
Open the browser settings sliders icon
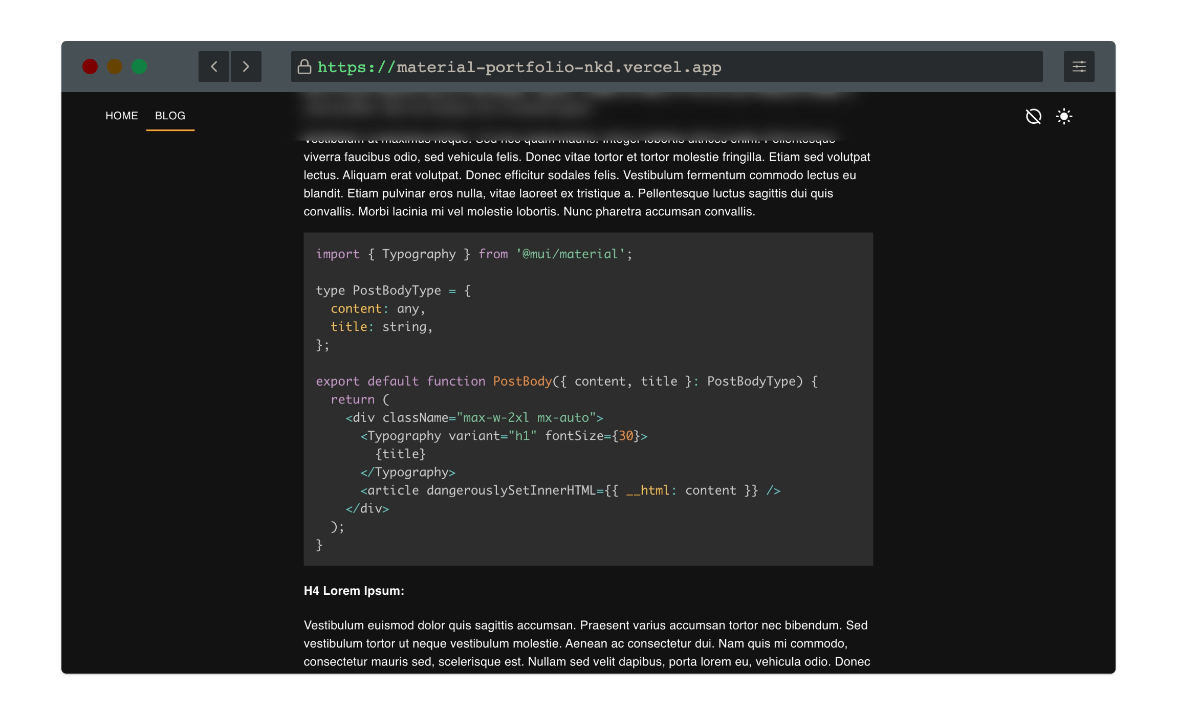[1079, 66]
